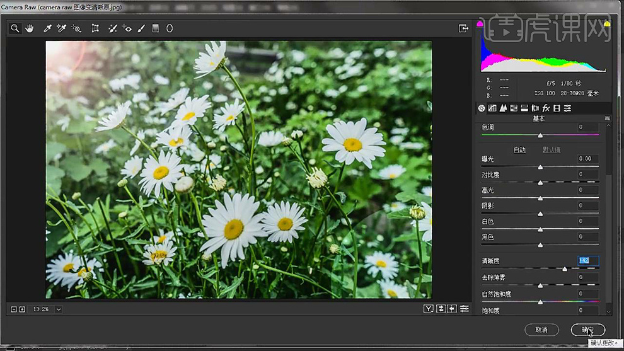The image size is (624, 351).
Task: Click the 清晰度 value input field
Action: click(x=588, y=261)
